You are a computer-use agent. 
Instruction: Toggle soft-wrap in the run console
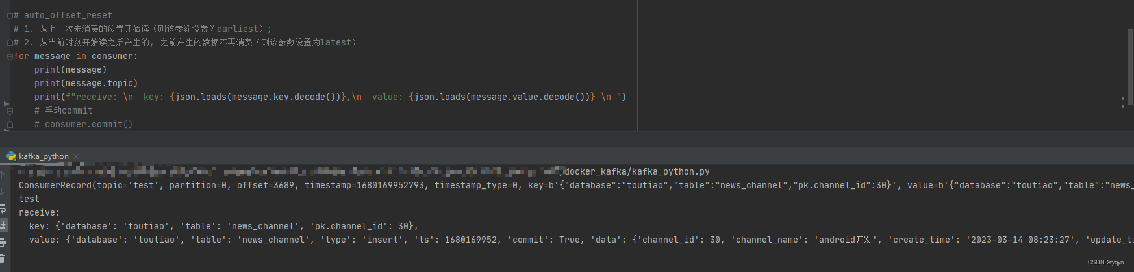pos(3,208)
